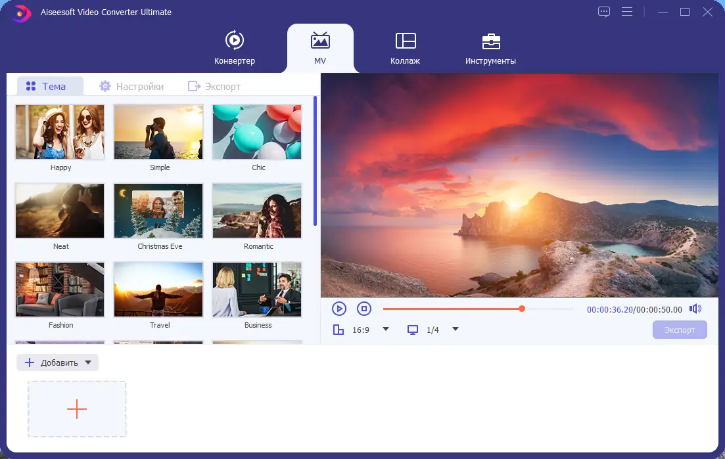Choose the Chic balloons theme
This screenshot has width=725, height=459.
point(256,132)
